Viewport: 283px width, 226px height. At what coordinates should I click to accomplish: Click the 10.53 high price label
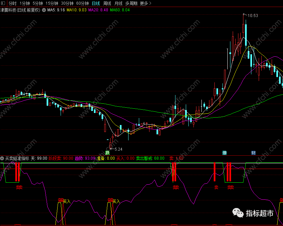tap(253, 16)
